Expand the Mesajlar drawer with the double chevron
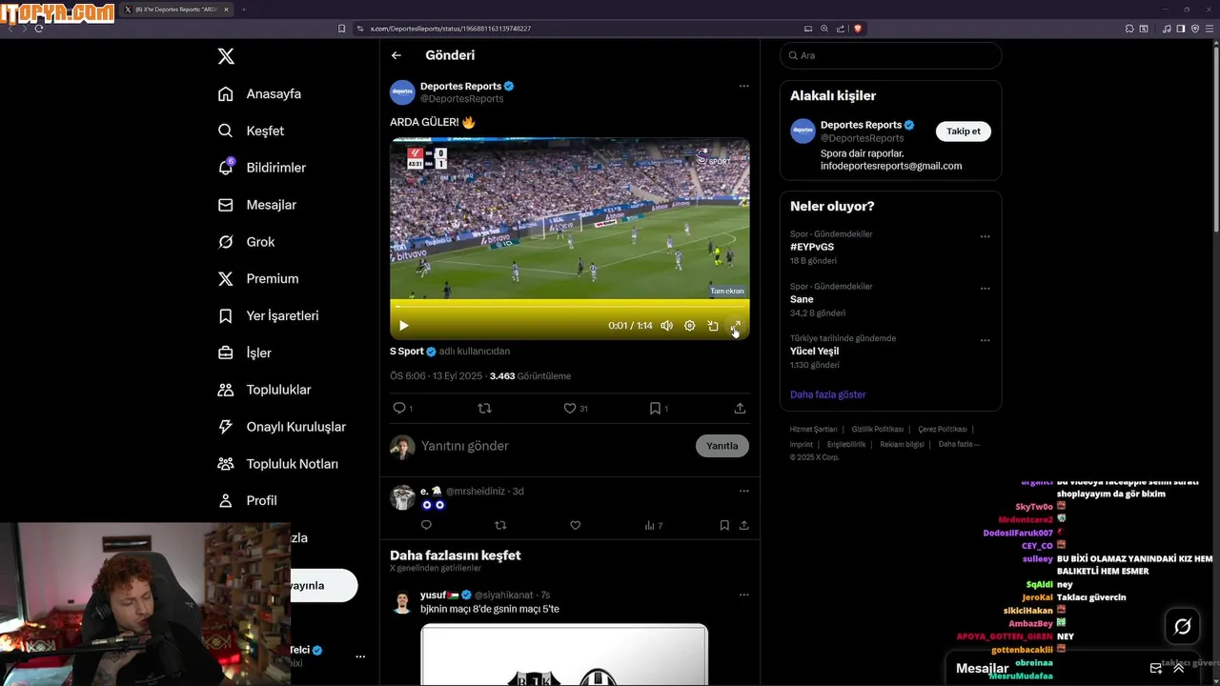Image resolution: width=1220 pixels, height=686 pixels. click(x=1178, y=668)
